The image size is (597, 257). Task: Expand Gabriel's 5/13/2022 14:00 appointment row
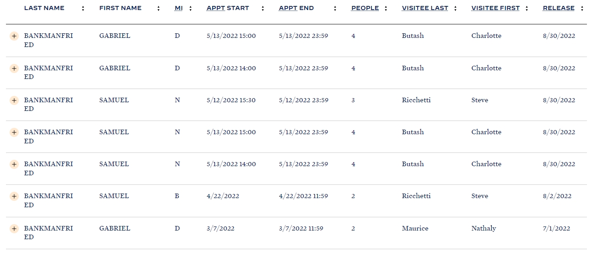click(x=14, y=68)
